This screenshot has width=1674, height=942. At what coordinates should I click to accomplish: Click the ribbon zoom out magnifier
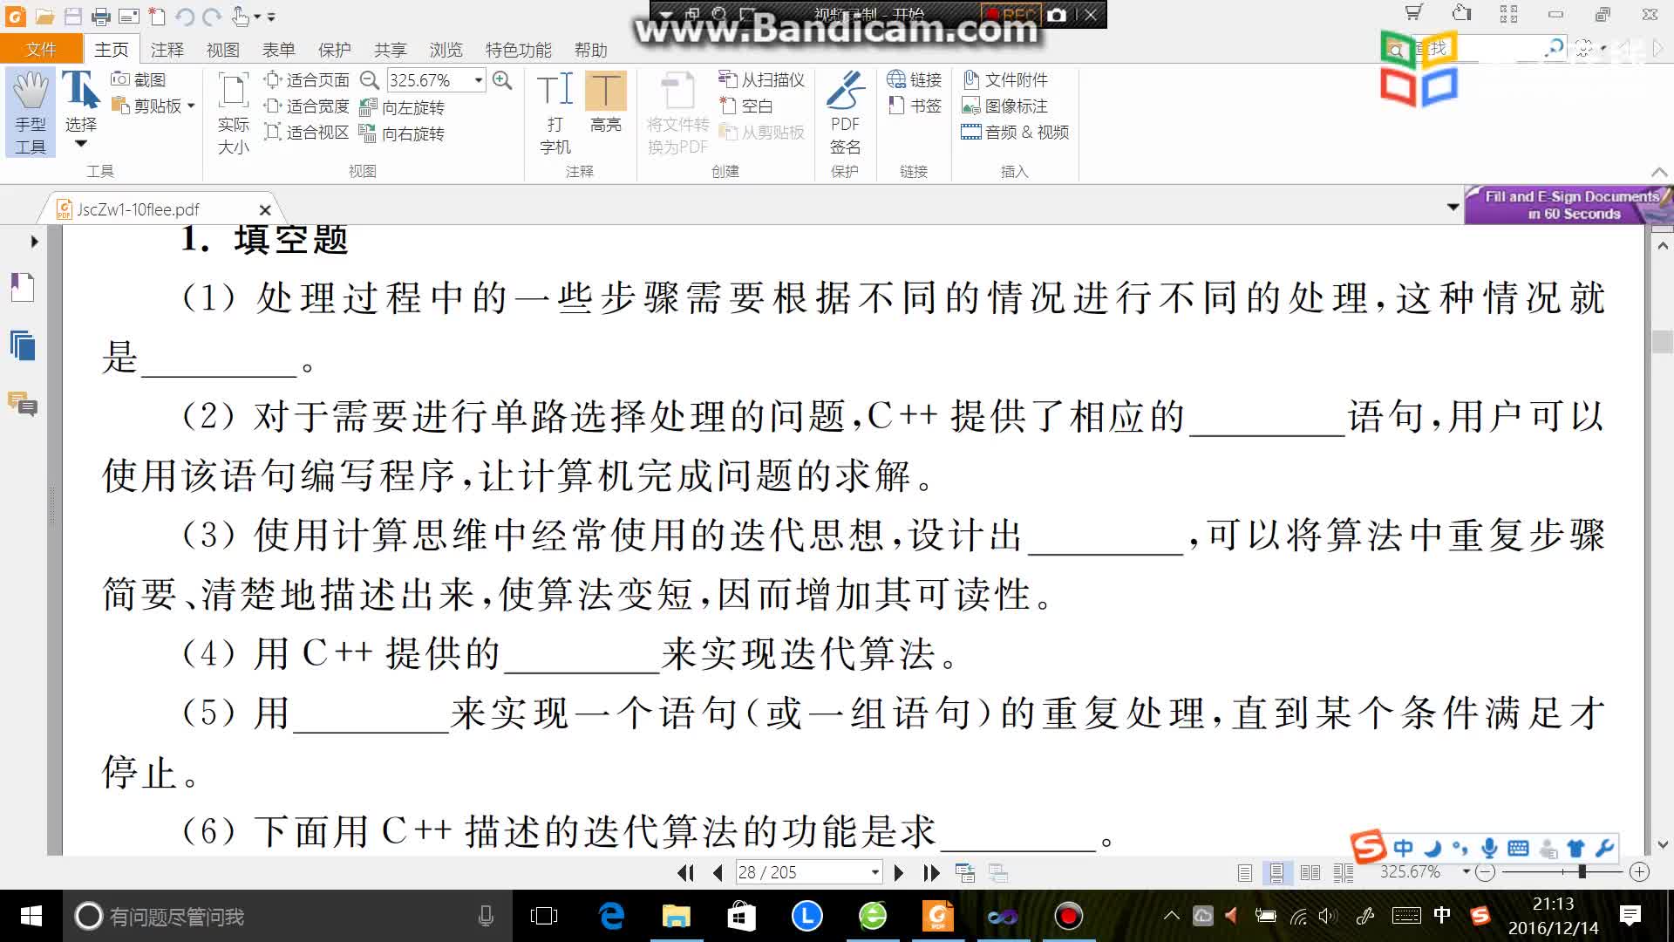pyautogui.click(x=370, y=80)
